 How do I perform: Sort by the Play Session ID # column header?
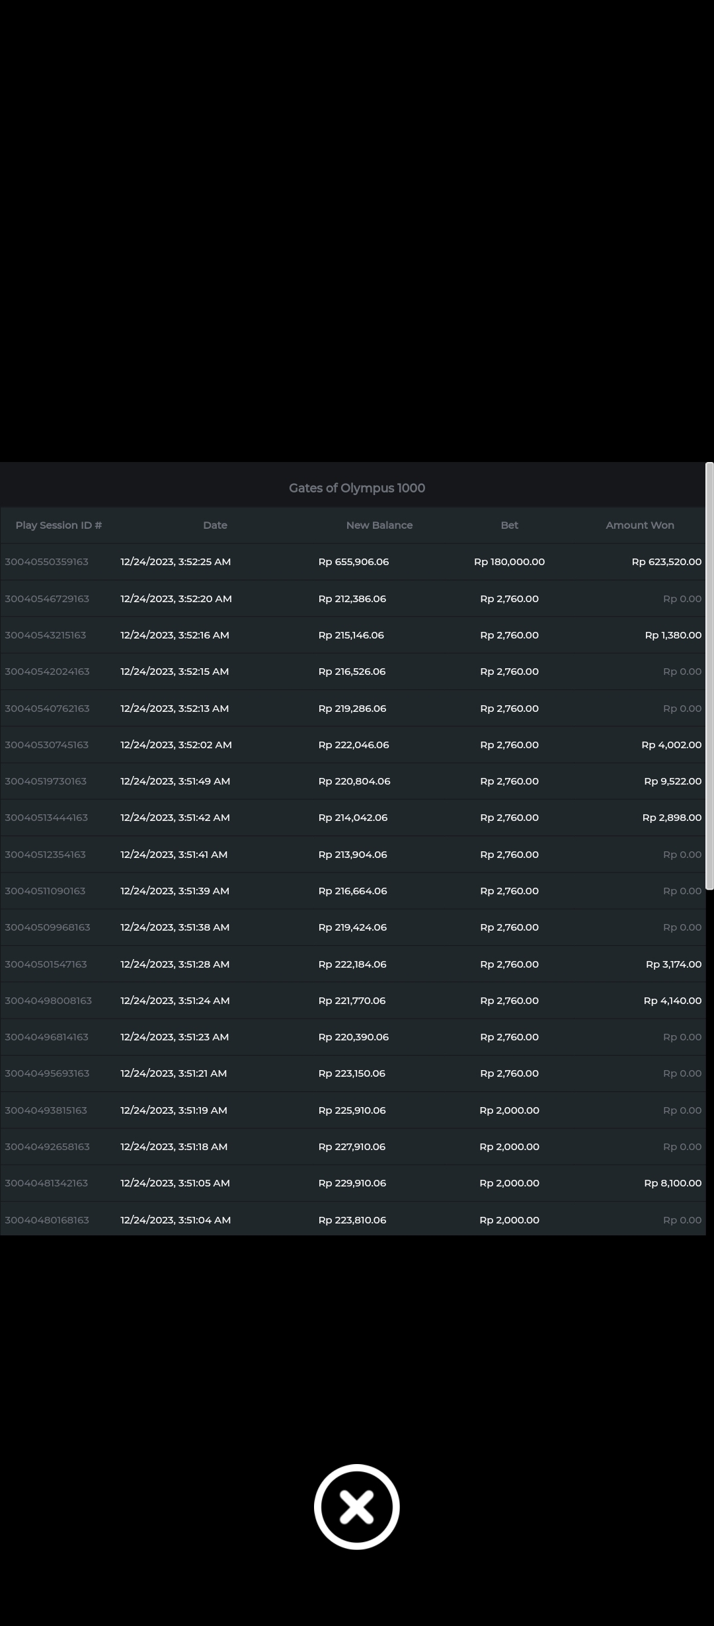[x=59, y=525]
